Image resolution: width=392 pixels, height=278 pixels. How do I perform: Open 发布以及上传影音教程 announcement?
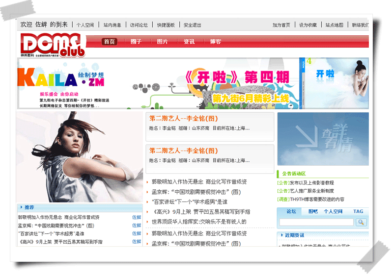312,183
